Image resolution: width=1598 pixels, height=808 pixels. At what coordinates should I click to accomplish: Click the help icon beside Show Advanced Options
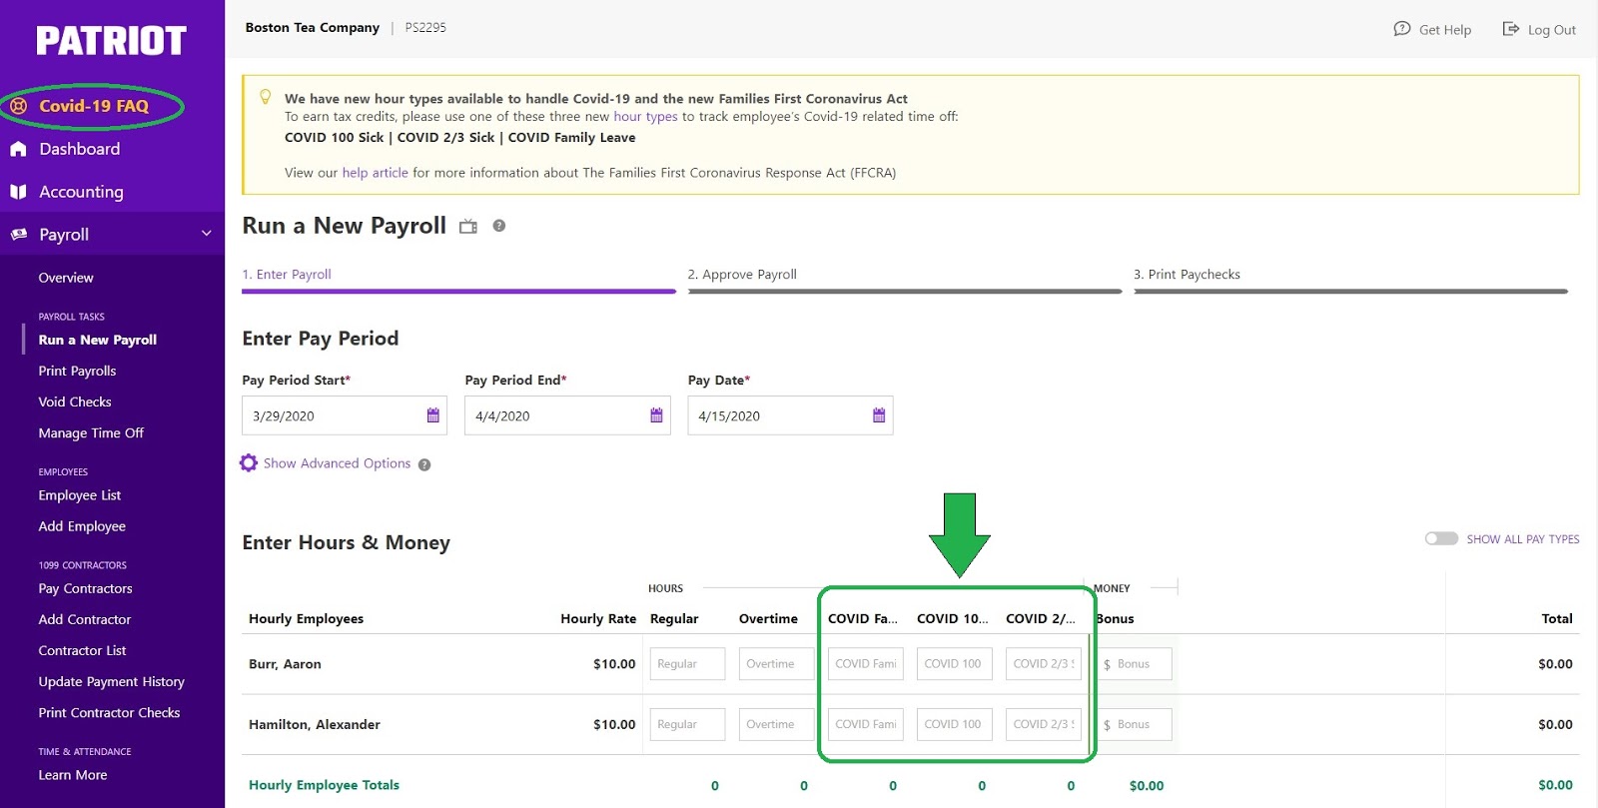point(424,464)
